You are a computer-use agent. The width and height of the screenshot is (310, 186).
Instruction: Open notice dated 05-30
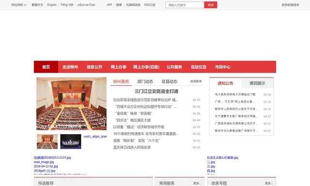pyautogui.click(x=235, y=94)
